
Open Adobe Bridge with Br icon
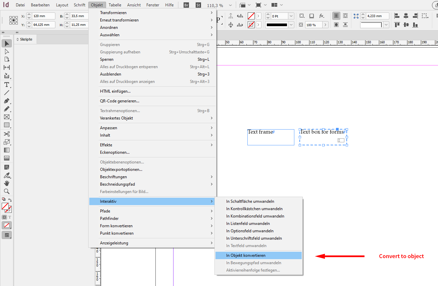pyautogui.click(x=187, y=5)
